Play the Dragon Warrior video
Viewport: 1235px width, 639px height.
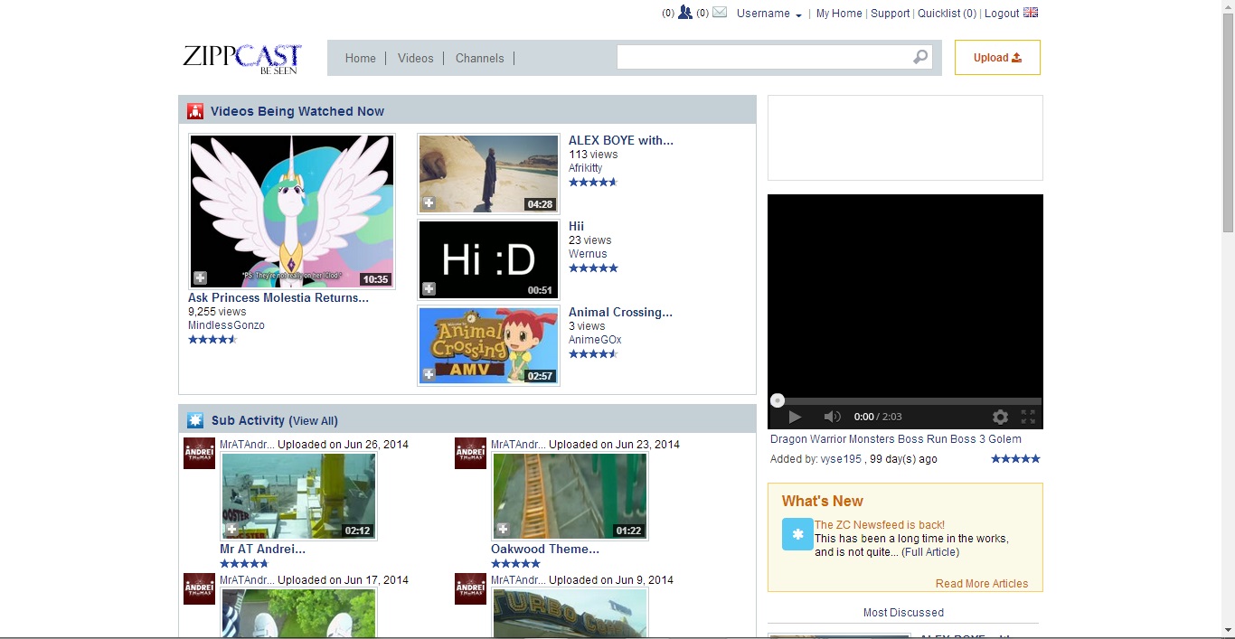[795, 417]
